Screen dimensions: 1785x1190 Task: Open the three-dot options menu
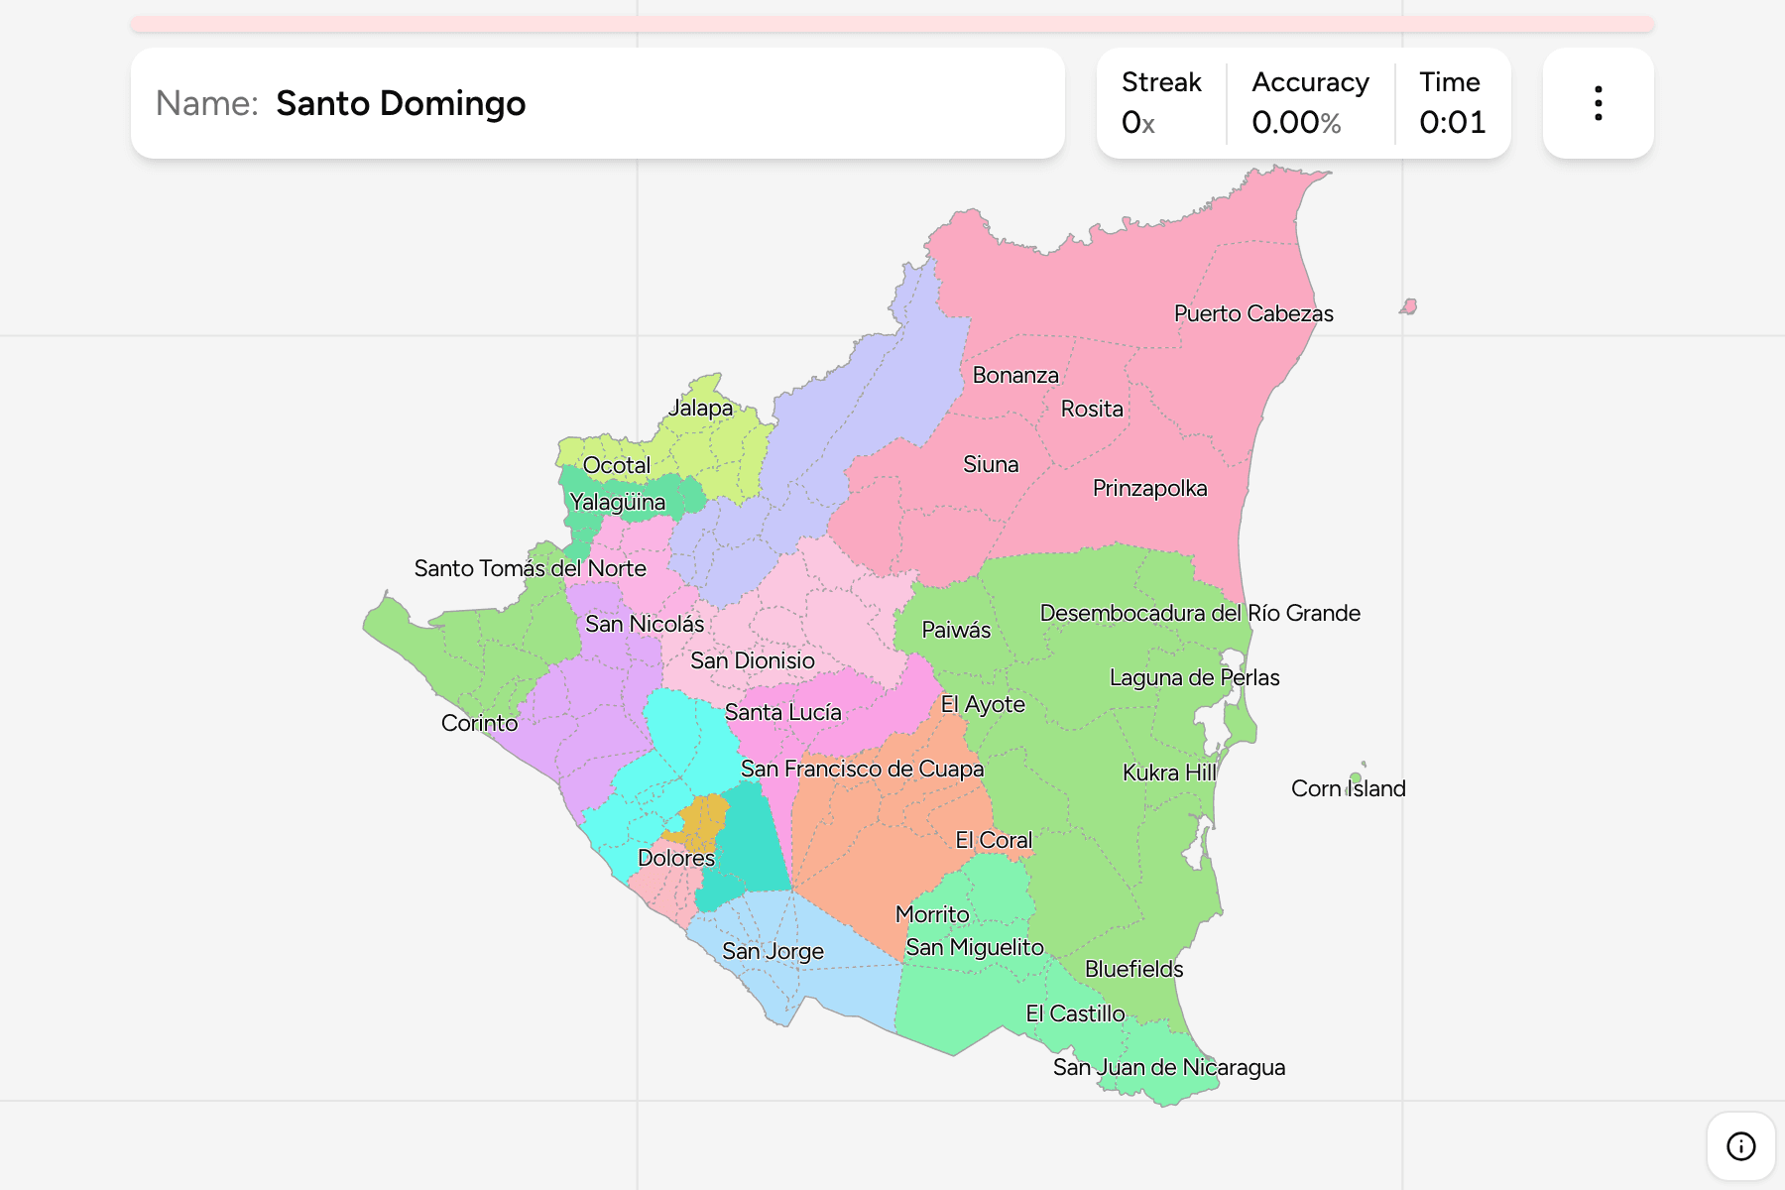(x=1598, y=103)
